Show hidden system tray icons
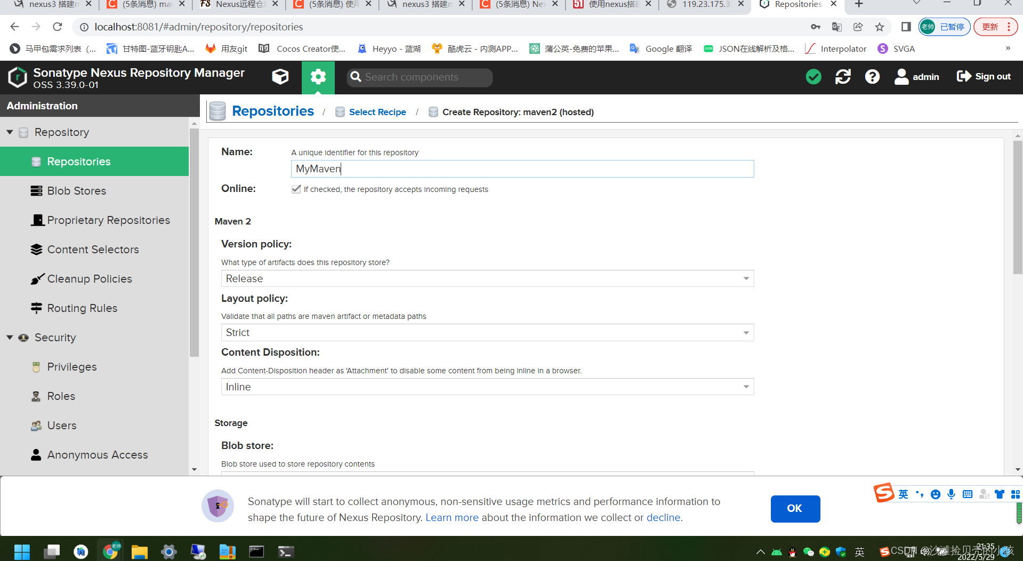This screenshot has height=561, width=1023. coord(761,552)
